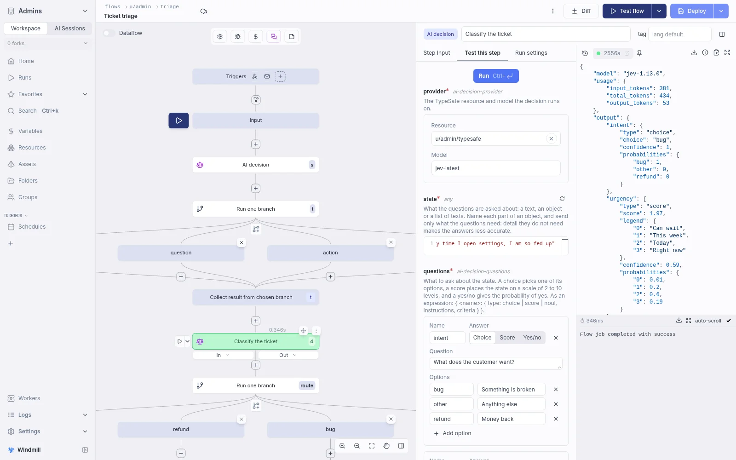
Task: Open the Deploy dropdown arrow
Action: point(721,11)
